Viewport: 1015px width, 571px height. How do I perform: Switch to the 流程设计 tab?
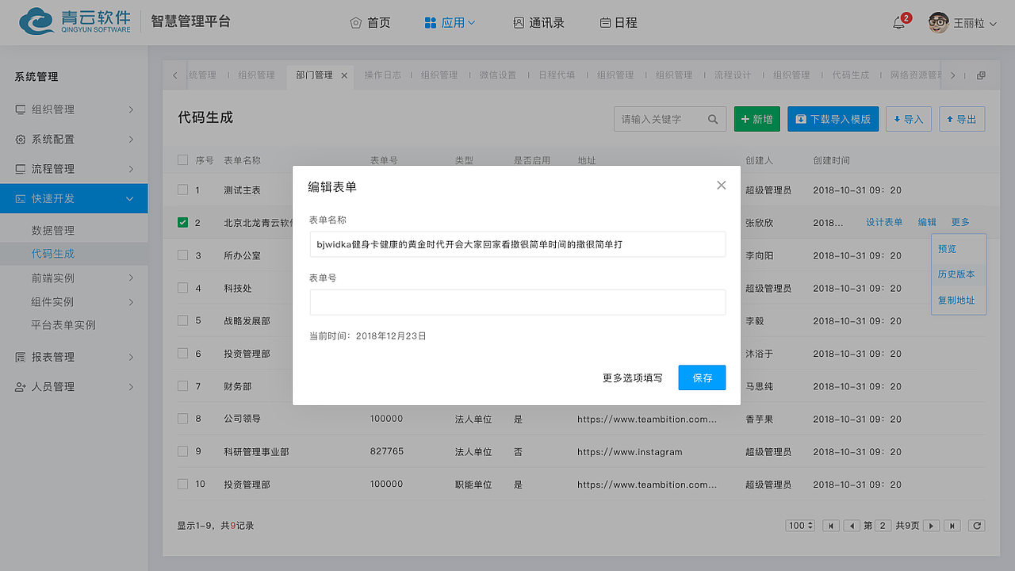tap(732, 75)
